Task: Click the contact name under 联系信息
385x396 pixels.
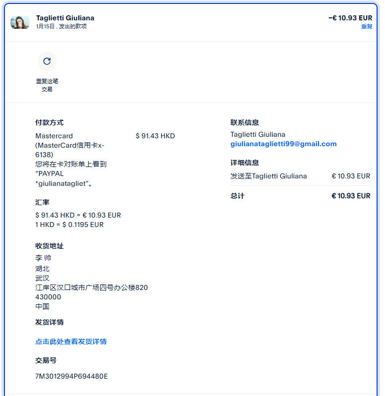Action: point(257,134)
